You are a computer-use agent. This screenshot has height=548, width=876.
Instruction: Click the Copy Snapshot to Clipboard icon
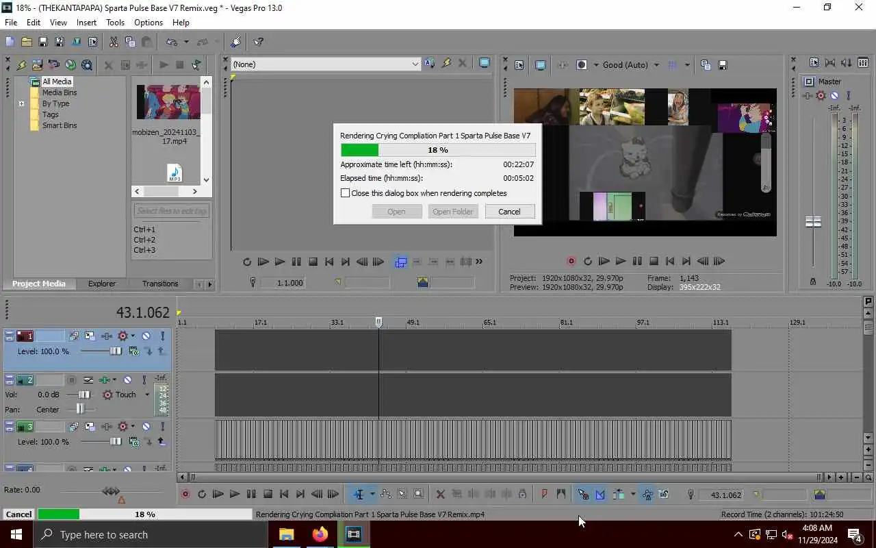(706, 65)
